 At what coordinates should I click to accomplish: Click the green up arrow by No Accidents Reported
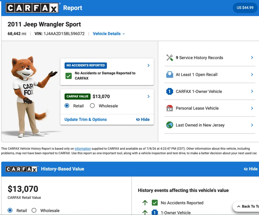145,203
